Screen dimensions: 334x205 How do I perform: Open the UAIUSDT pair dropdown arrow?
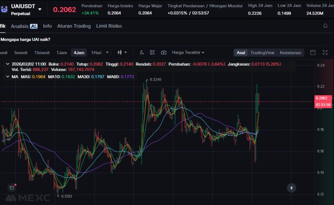(x=40, y=9)
